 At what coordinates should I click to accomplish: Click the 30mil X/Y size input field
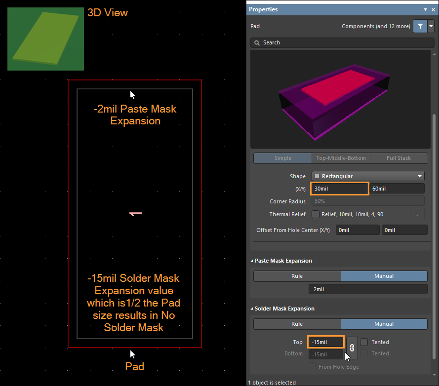click(x=339, y=189)
